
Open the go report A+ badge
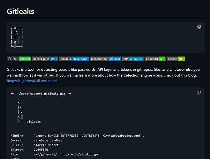tap(155, 59)
